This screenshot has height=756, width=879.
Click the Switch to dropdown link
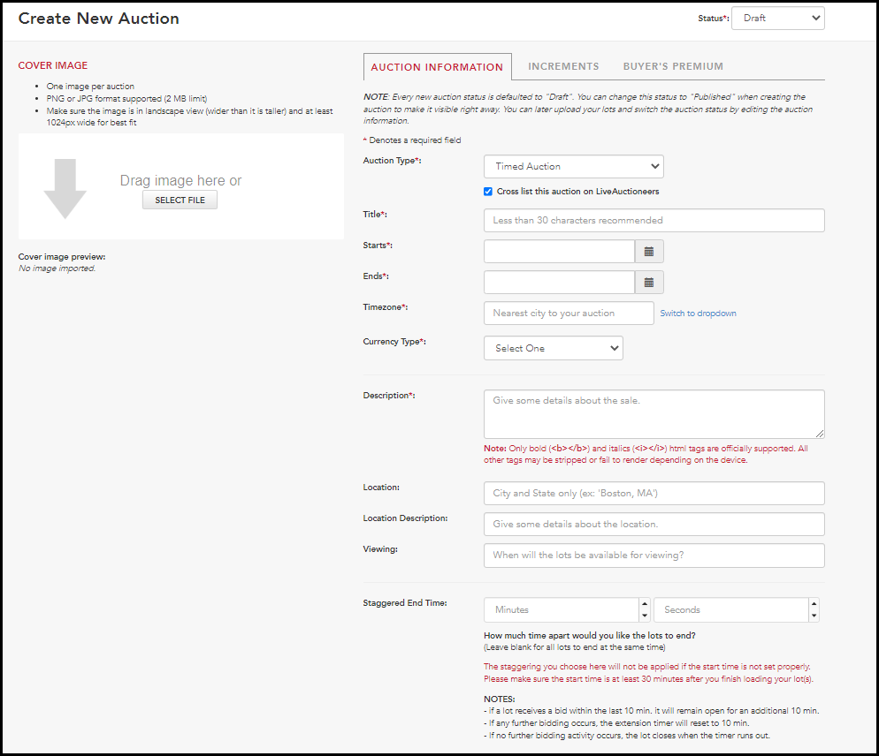698,313
